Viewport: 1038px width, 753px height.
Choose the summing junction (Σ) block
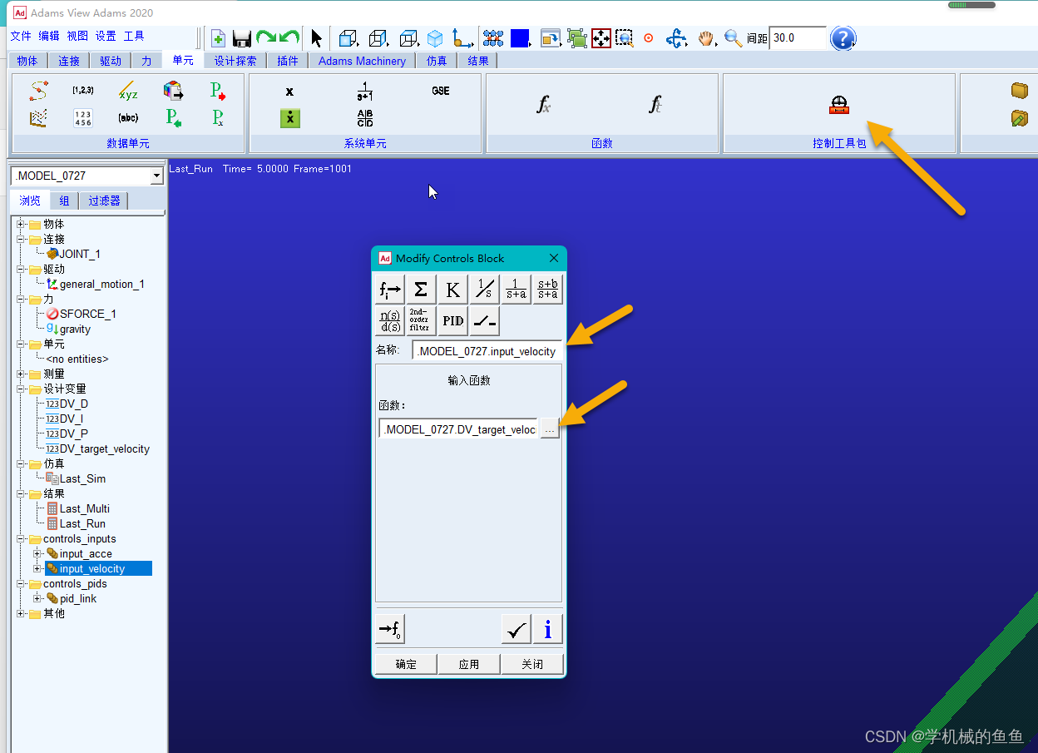421,290
